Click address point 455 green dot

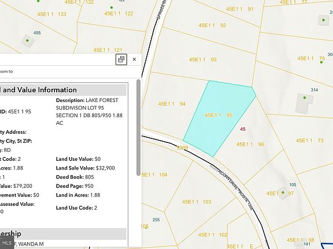coord(27,40)
